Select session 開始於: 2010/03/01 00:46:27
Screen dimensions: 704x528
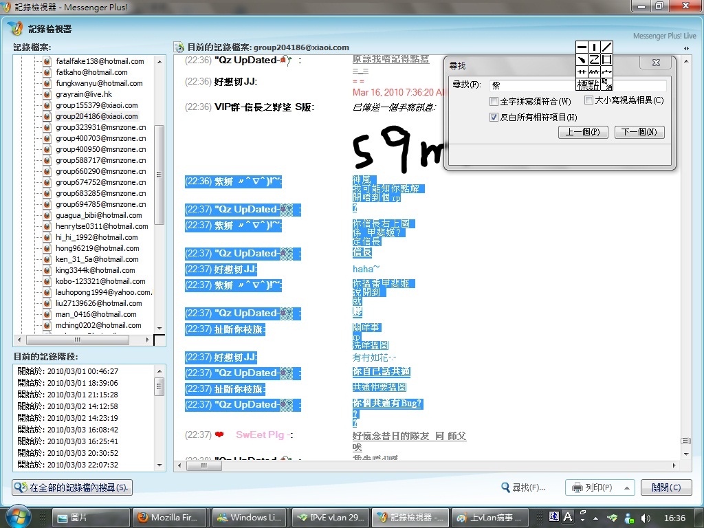(68, 371)
